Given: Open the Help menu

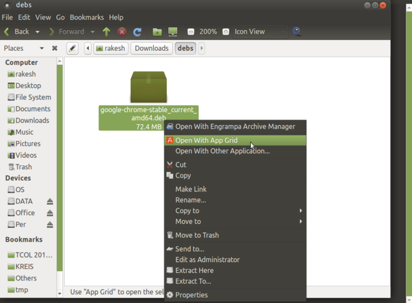Looking at the screenshot, I should point(116,17).
